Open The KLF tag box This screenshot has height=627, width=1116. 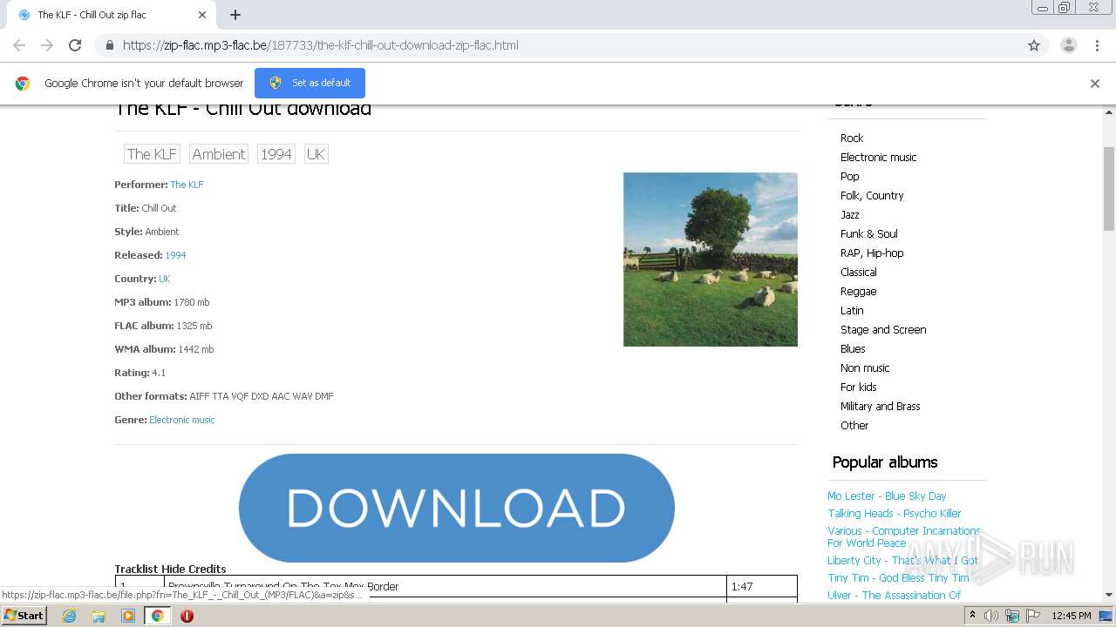click(152, 154)
